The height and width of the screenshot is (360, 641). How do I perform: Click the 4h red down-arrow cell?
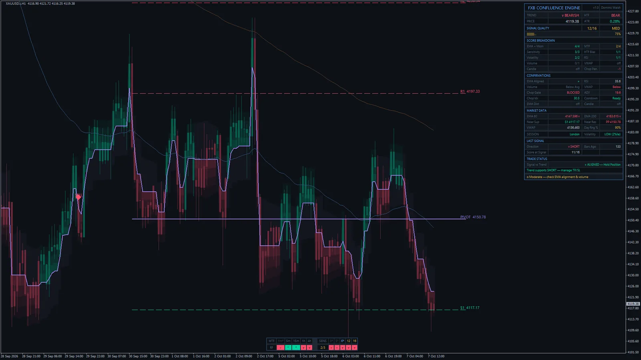pos(309,348)
